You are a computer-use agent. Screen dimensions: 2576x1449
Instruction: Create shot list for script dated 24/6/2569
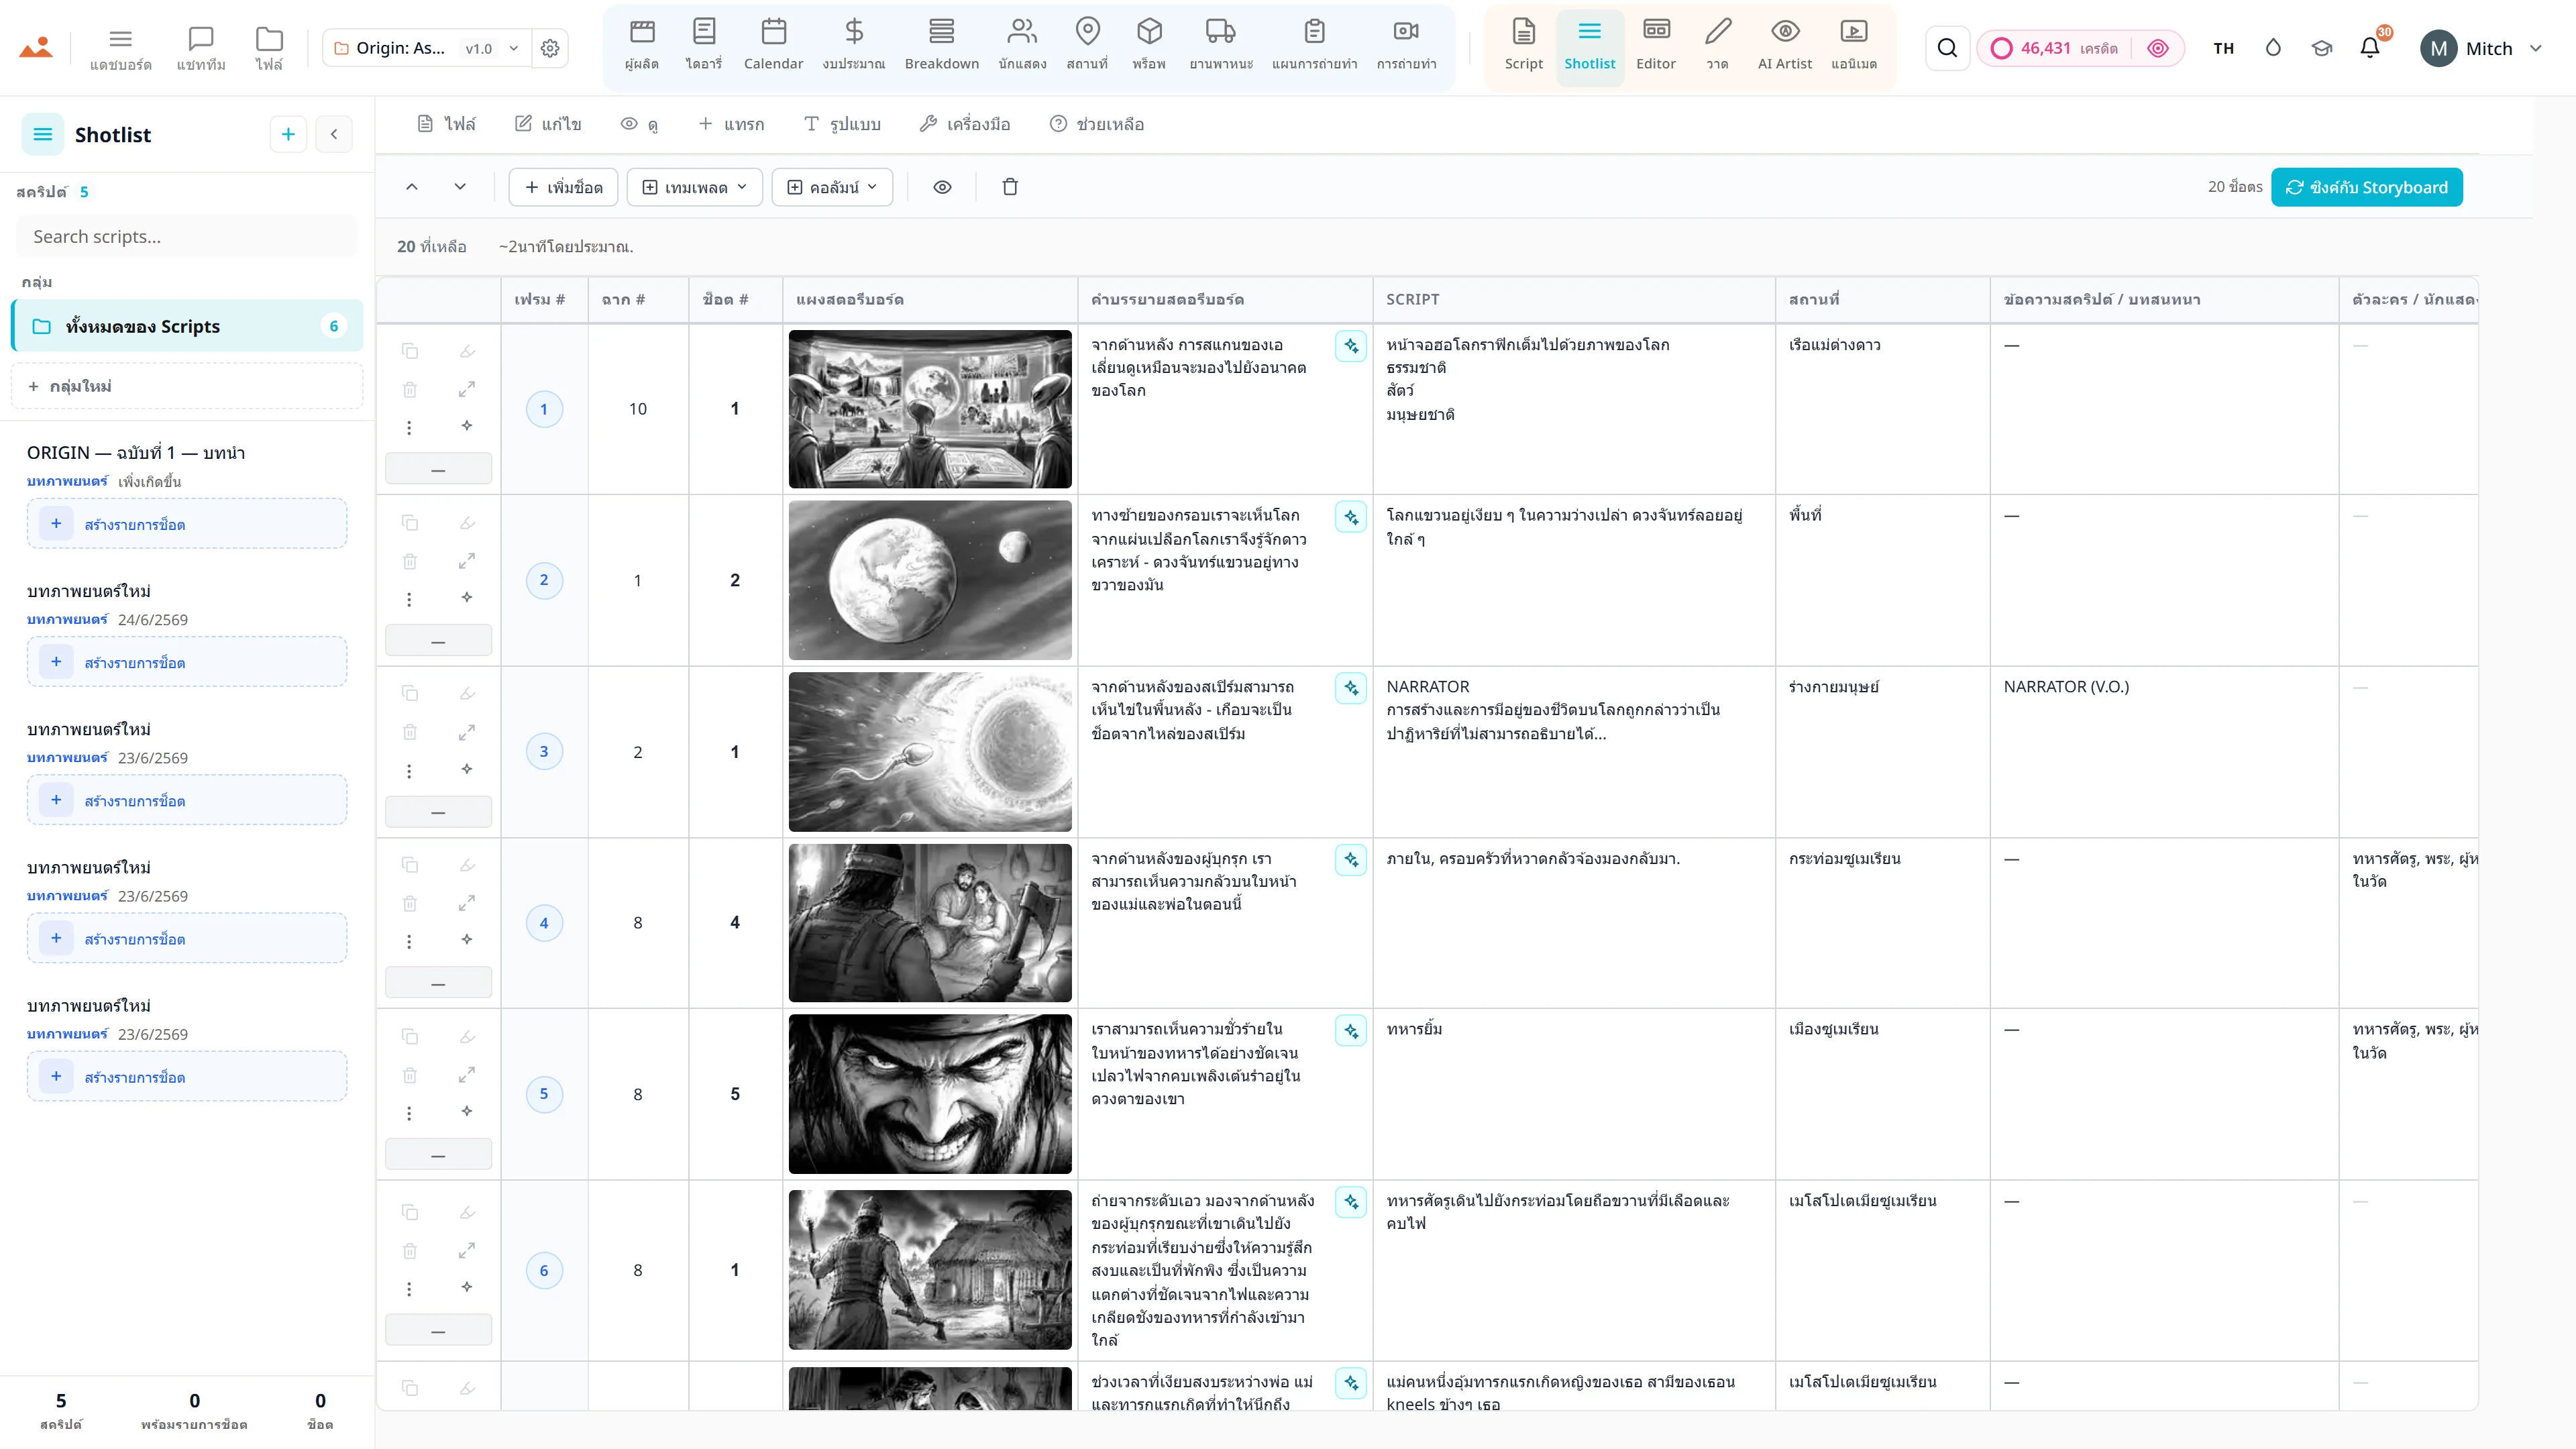pyautogui.click(x=187, y=662)
